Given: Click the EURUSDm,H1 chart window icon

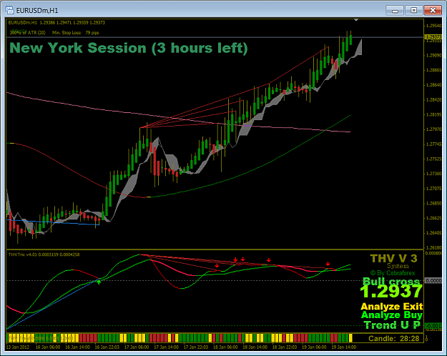Looking at the screenshot, I should pyautogui.click(x=10, y=10).
